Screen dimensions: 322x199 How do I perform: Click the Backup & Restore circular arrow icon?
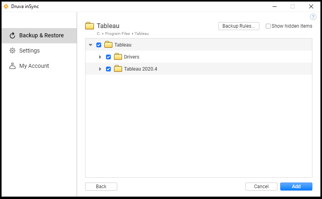click(12, 35)
